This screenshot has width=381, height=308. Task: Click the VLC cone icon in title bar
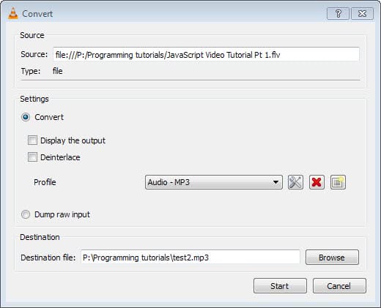13,13
